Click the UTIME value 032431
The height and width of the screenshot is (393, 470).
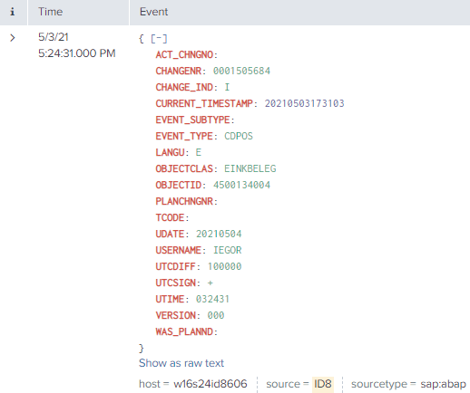click(x=212, y=299)
